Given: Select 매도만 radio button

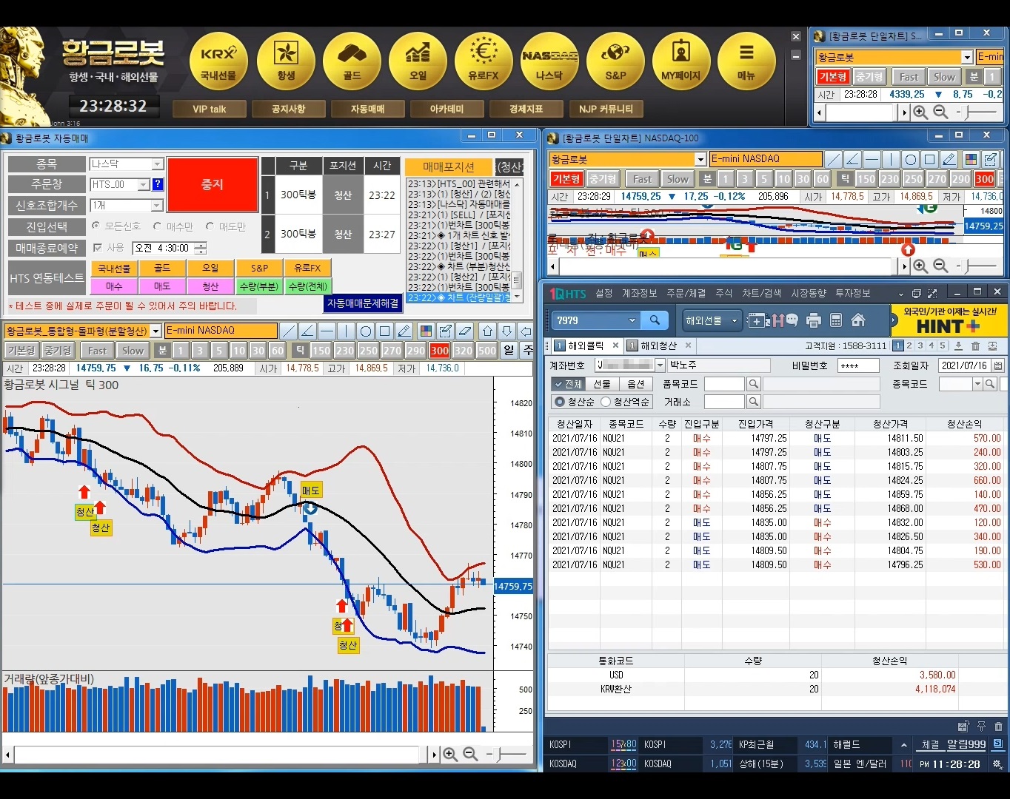Looking at the screenshot, I should (210, 226).
